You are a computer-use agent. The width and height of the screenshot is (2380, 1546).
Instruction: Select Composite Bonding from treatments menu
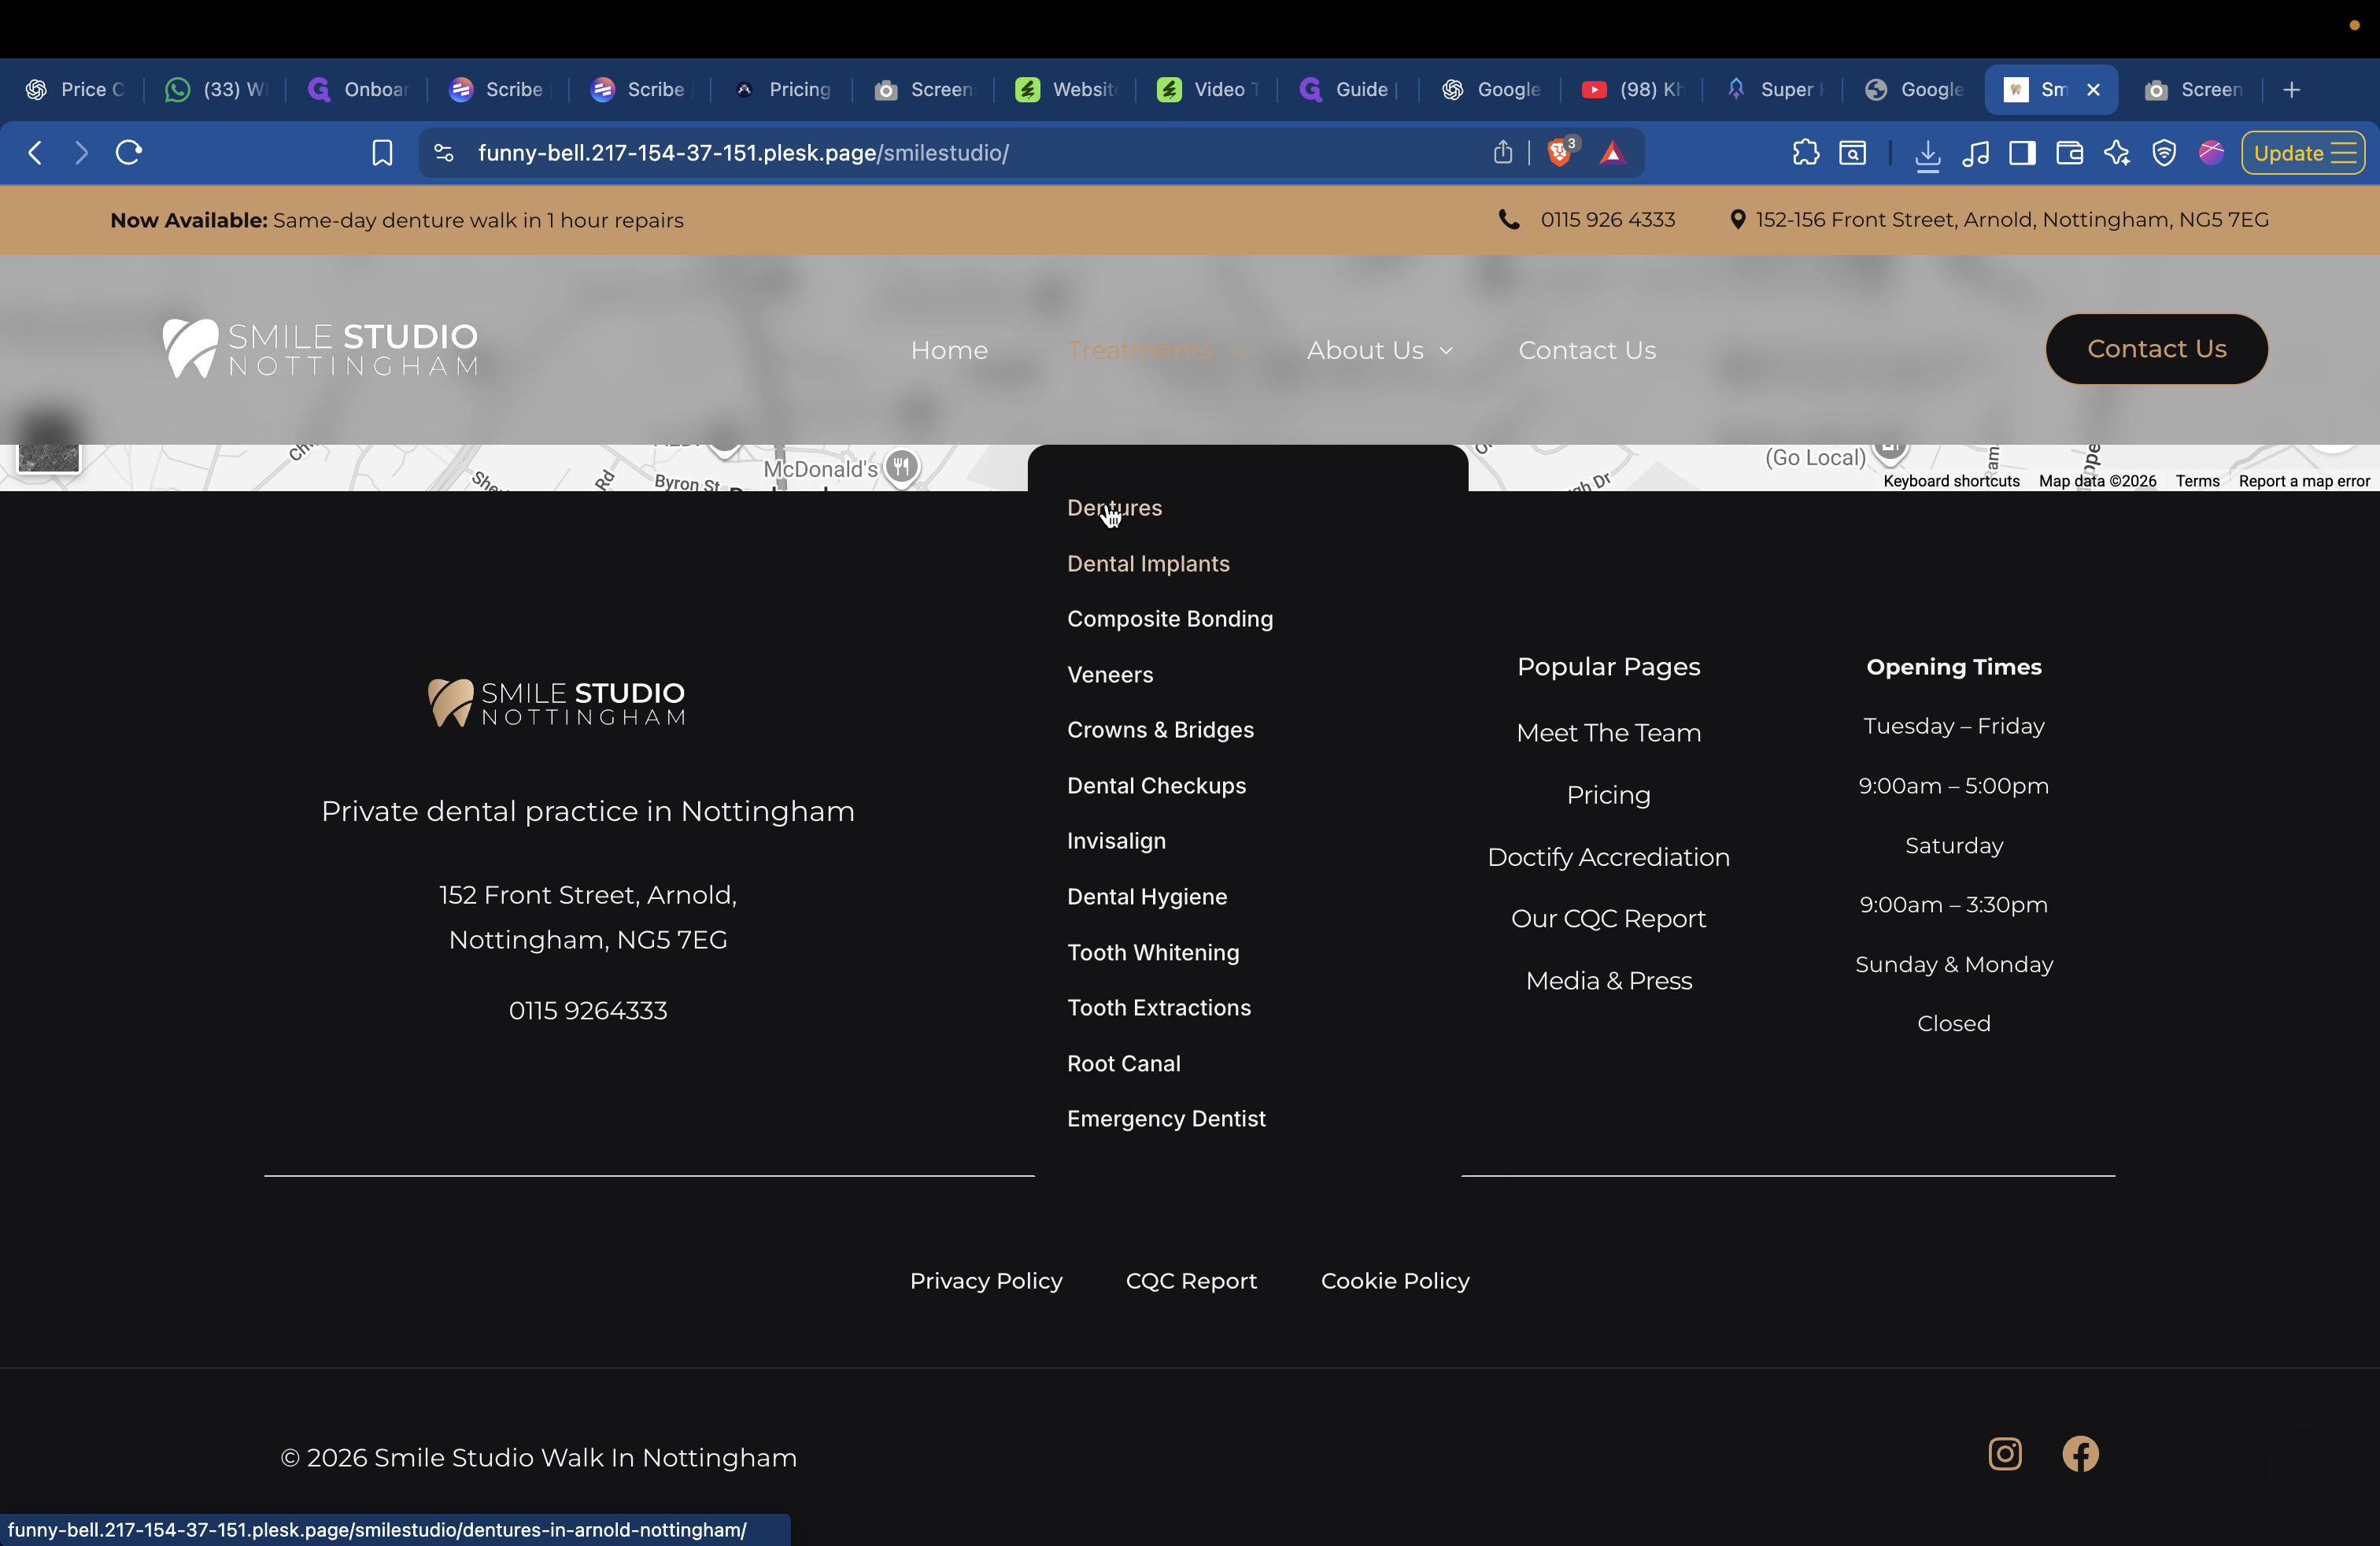coord(1169,619)
